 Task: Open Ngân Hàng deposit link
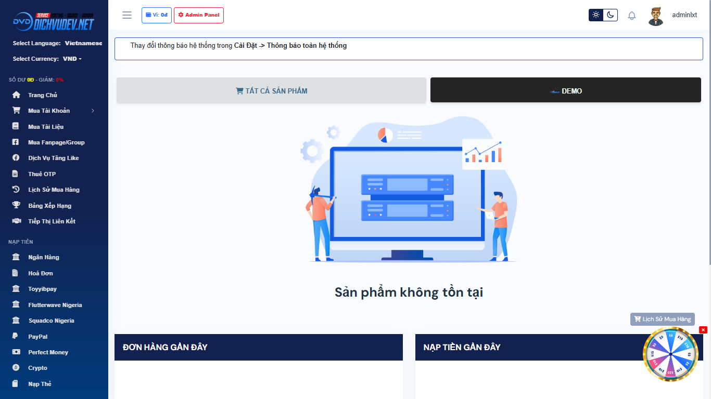(x=44, y=257)
